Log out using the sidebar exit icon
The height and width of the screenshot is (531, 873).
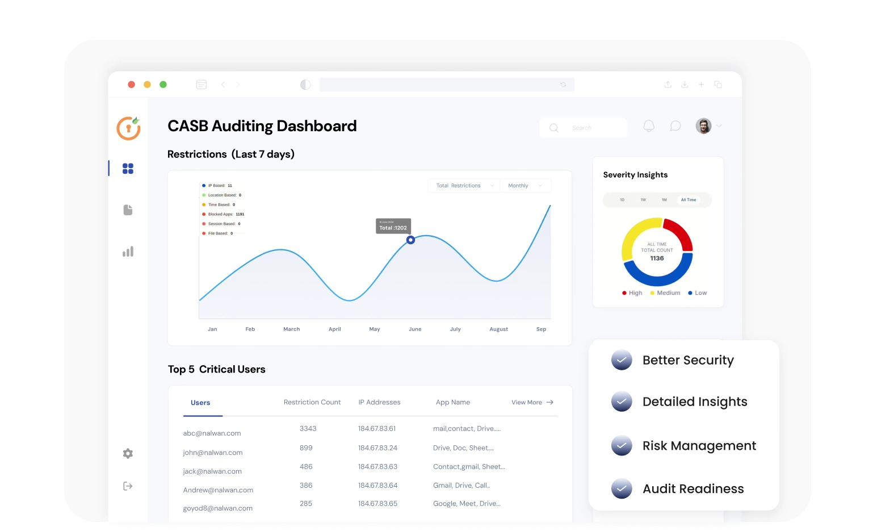pos(128,486)
